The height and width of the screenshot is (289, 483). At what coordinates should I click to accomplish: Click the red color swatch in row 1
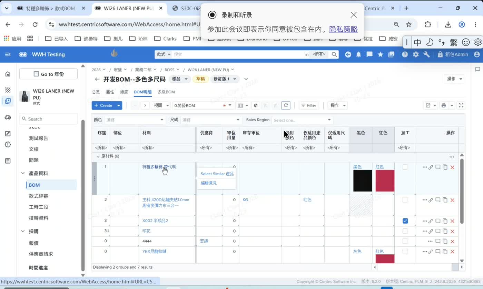tap(385, 180)
